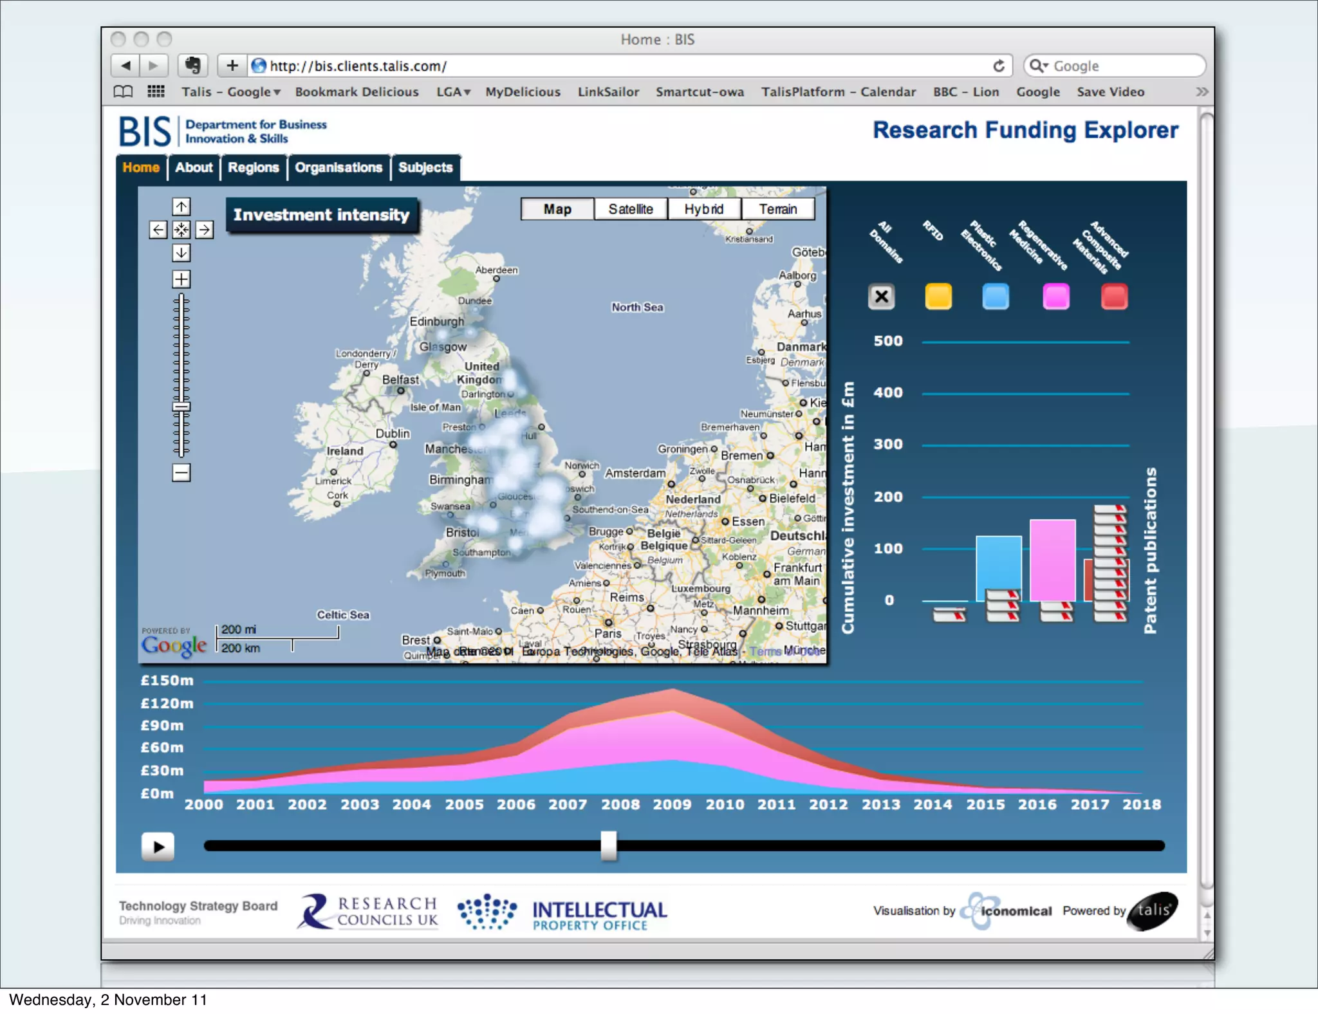Screen dimensions: 1318x1014
Task: Switch map view to Satellite
Action: tap(631, 209)
